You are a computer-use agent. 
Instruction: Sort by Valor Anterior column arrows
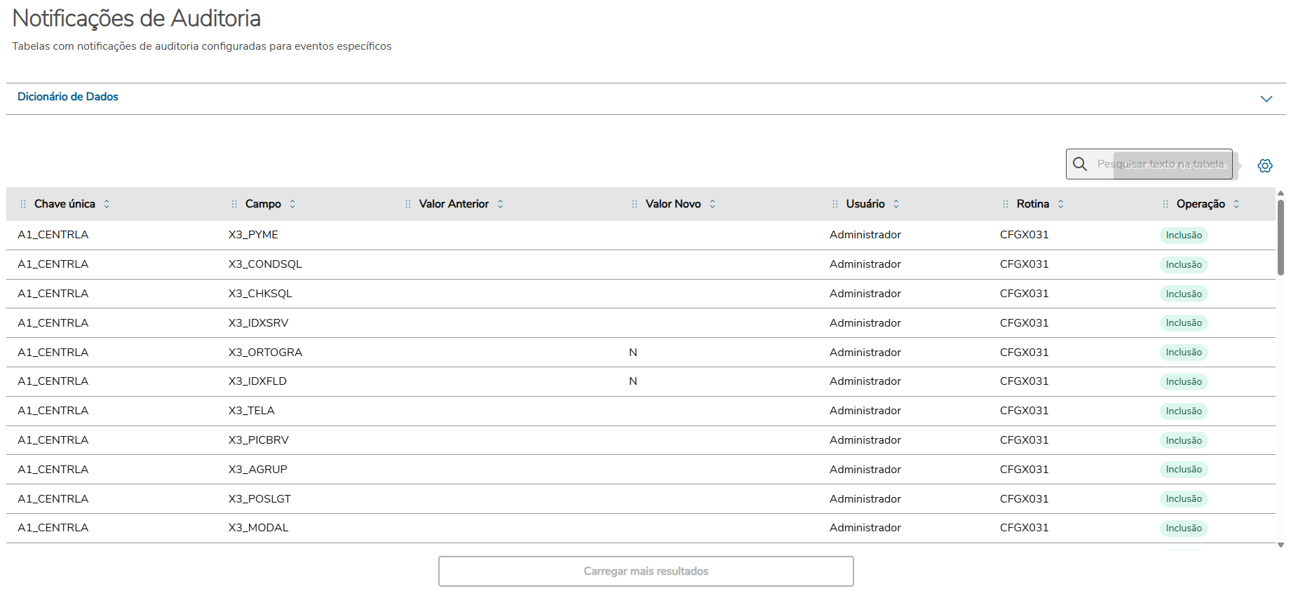point(500,204)
